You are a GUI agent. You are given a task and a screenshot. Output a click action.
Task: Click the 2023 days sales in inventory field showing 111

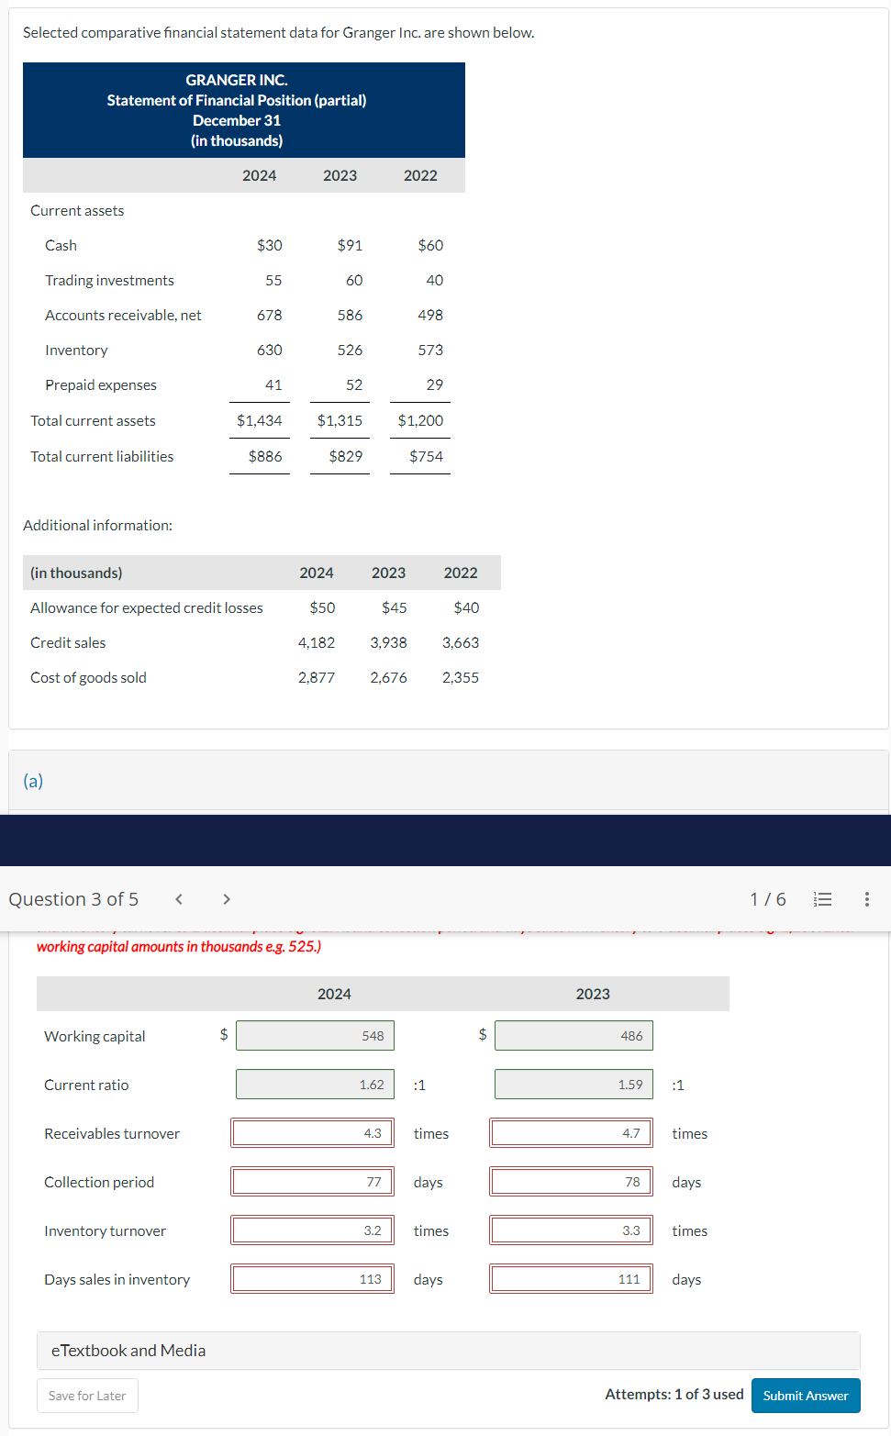570,1278
